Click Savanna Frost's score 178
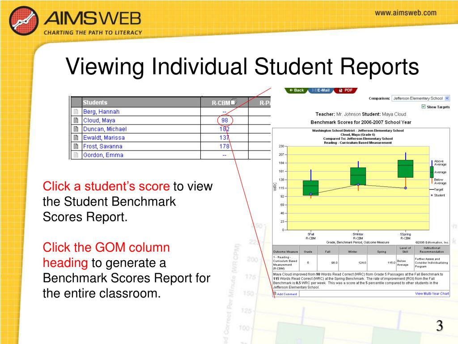 coord(225,146)
